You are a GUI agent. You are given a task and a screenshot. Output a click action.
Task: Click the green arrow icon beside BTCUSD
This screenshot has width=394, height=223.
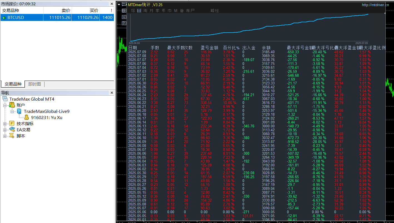4,18
